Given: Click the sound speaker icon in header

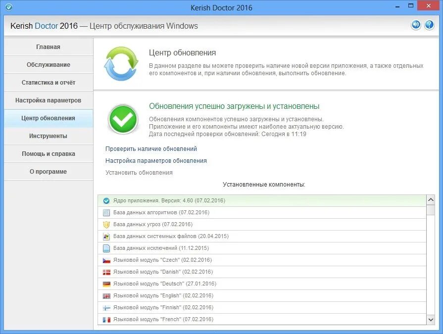Looking at the screenshot, I should coord(416,25).
